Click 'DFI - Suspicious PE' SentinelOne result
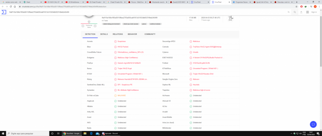This screenshot has width=322, height=136. (125, 85)
